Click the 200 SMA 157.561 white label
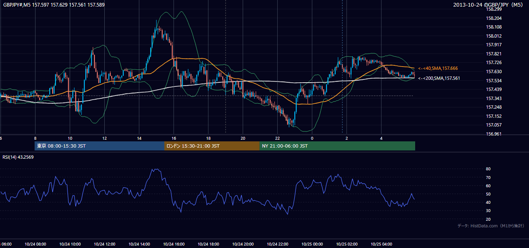 coord(439,78)
